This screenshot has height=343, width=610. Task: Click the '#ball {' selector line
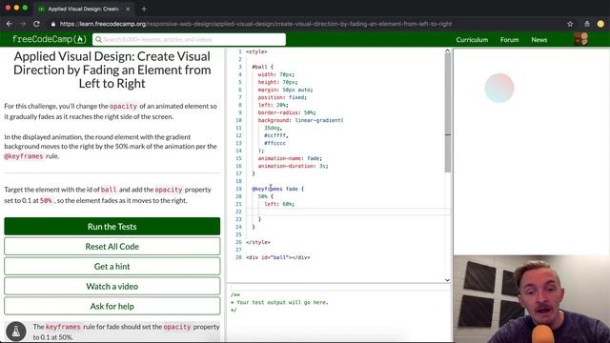[x=263, y=67]
